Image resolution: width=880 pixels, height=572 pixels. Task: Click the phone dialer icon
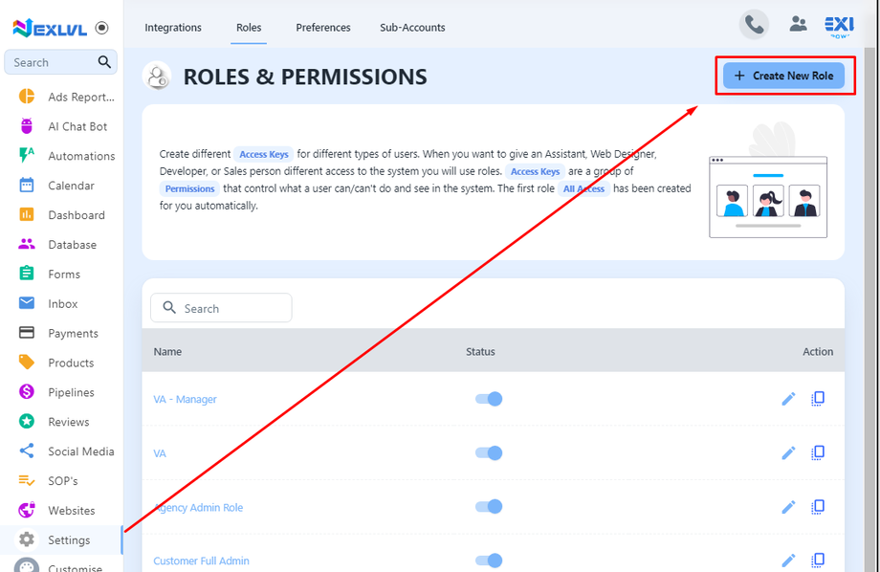click(x=755, y=26)
